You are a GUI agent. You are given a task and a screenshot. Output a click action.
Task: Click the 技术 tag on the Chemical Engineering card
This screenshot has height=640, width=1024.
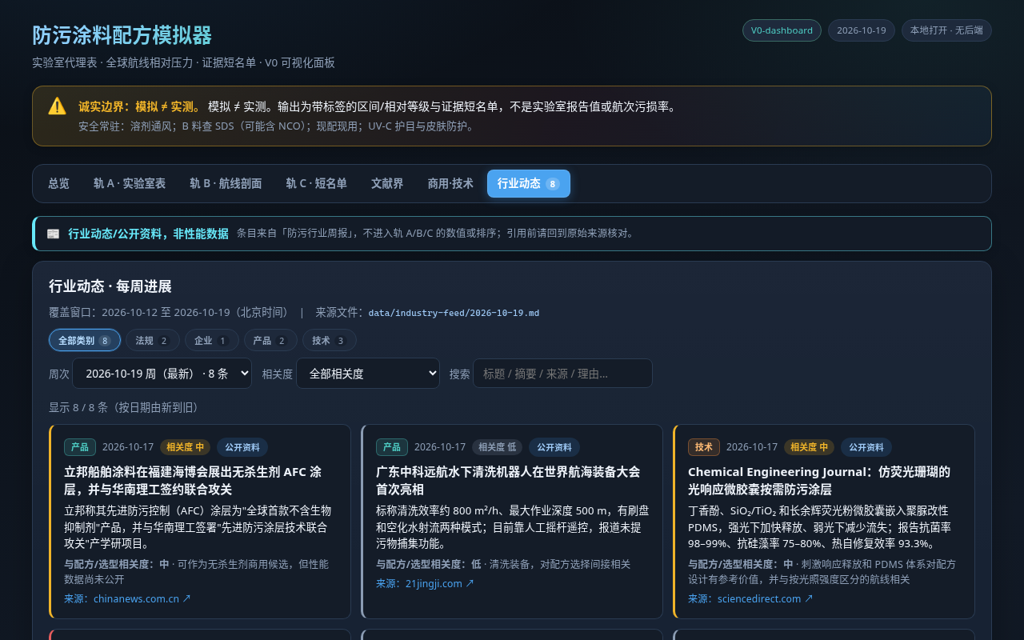[x=704, y=447]
